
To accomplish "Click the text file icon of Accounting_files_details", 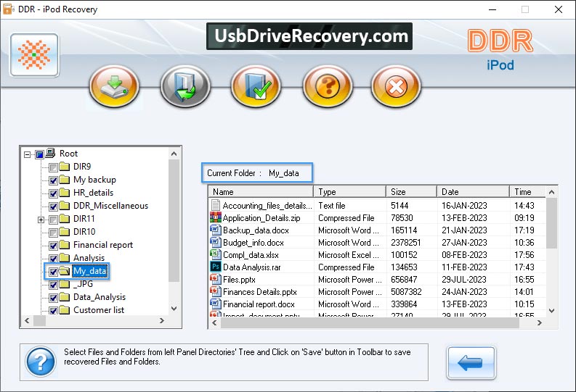I will click(216, 206).
